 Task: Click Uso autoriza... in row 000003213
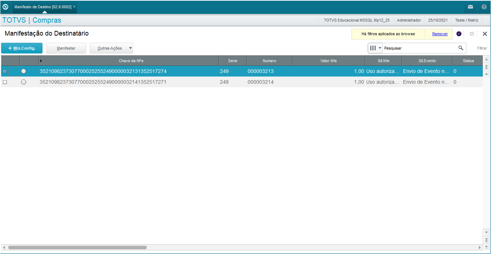383,71
